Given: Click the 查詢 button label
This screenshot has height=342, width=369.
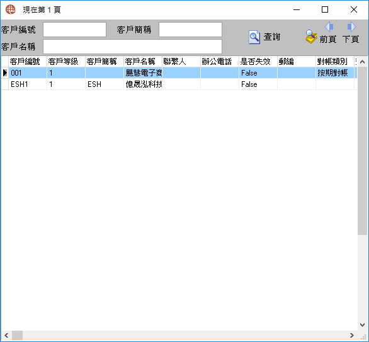Looking at the screenshot, I should click(x=272, y=37).
